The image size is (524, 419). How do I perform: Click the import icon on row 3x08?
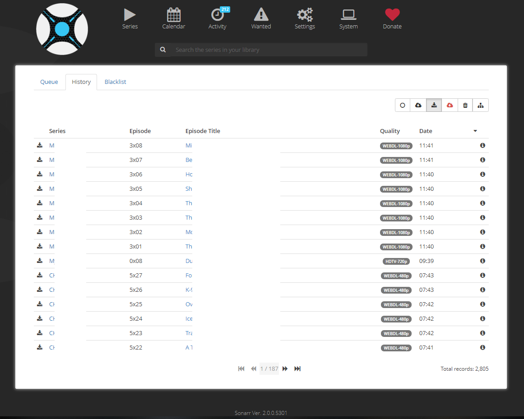coord(40,145)
